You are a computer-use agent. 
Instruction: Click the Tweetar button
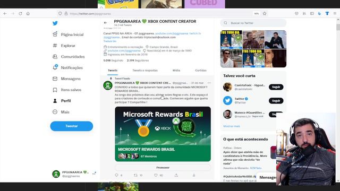[x=72, y=126]
